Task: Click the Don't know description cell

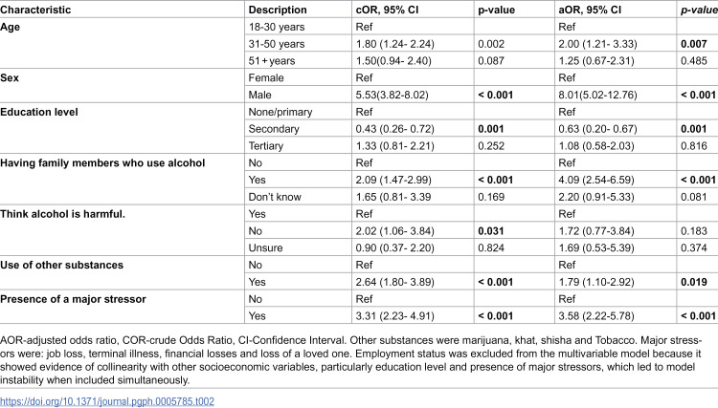Action: click(x=275, y=197)
